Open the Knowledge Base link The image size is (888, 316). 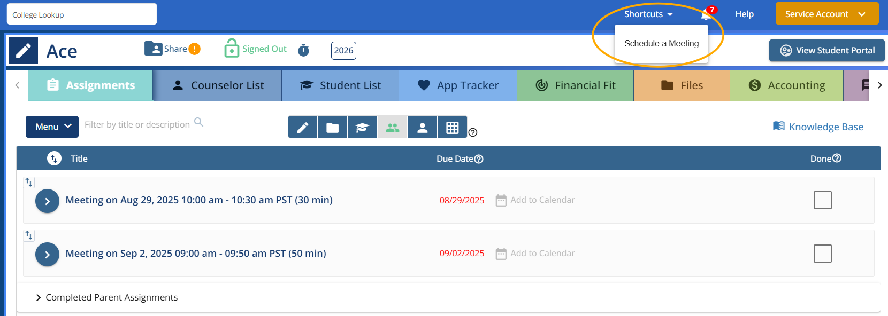[x=818, y=127]
